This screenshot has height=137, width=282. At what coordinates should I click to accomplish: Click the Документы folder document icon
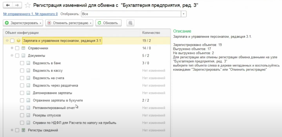(23, 56)
